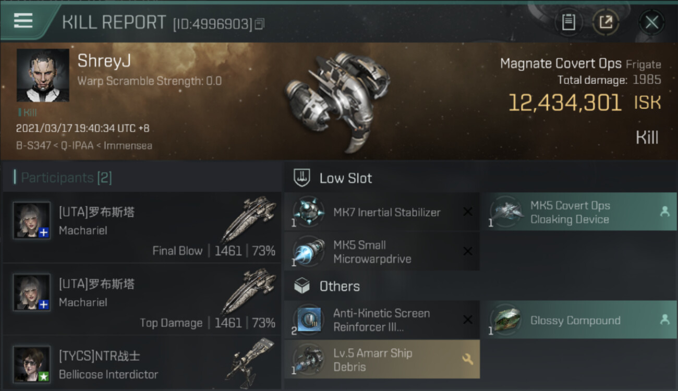Open the clipboard notes icon
The image size is (678, 391).
coord(568,22)
